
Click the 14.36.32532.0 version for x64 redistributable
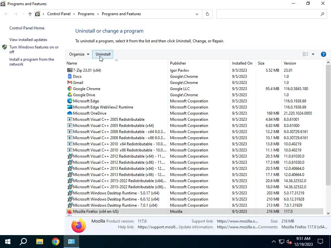click(295, 181)
